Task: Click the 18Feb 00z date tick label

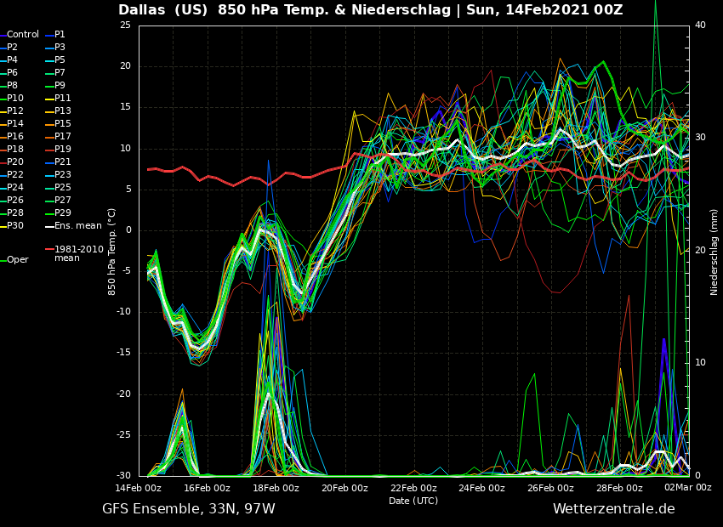Action: coord(276,488)
